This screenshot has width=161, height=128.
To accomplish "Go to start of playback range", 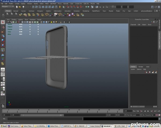I will click(x=134, y=111).
